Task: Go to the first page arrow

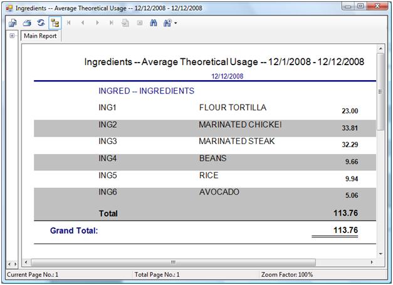Action: point(69,23)
